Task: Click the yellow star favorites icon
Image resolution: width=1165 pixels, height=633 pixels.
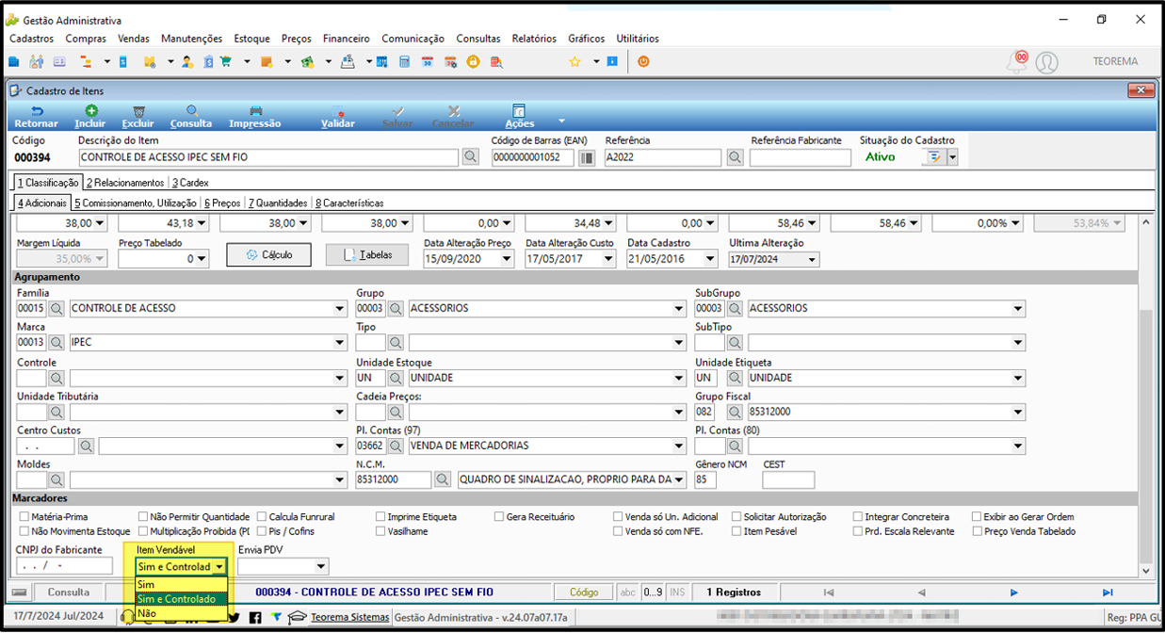Action: click(574, 61)
